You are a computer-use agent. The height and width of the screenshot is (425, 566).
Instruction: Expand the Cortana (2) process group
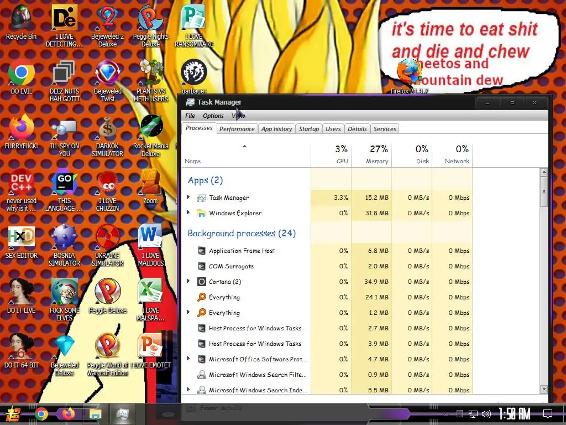pos(188,281)
